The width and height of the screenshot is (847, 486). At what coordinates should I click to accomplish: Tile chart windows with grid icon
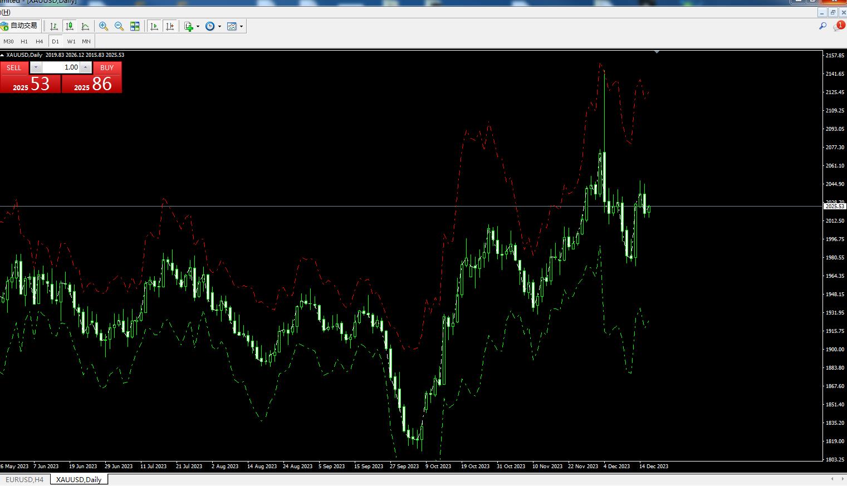pyautogui.click(x=135, y=26)
